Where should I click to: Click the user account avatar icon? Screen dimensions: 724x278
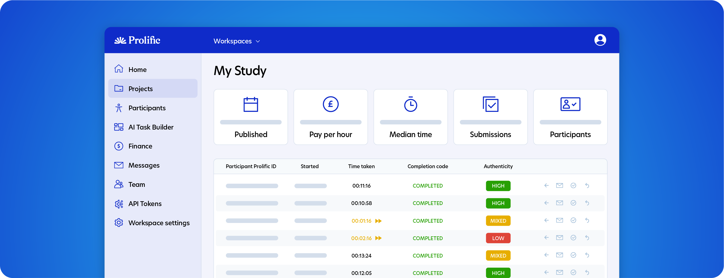tap(600, 40)
